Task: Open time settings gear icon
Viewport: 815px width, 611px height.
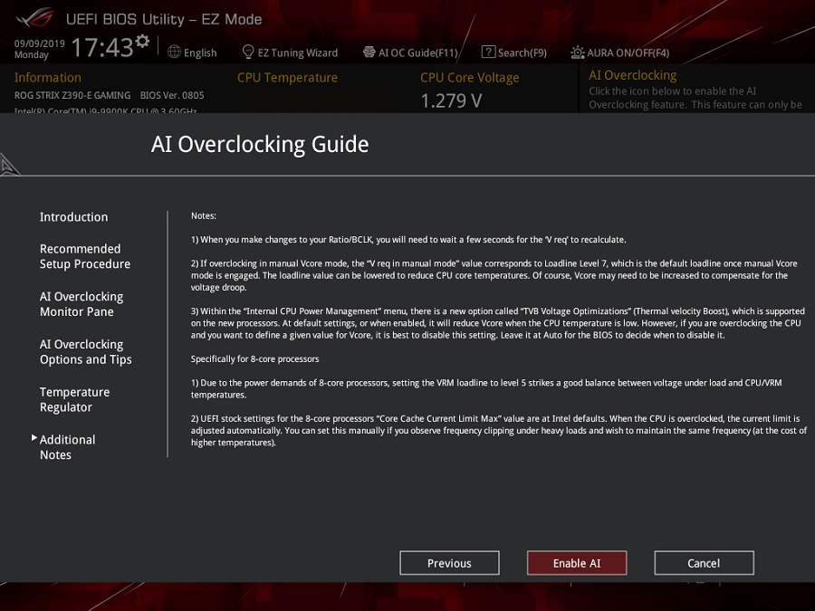Action: click(x=142, y=41)
